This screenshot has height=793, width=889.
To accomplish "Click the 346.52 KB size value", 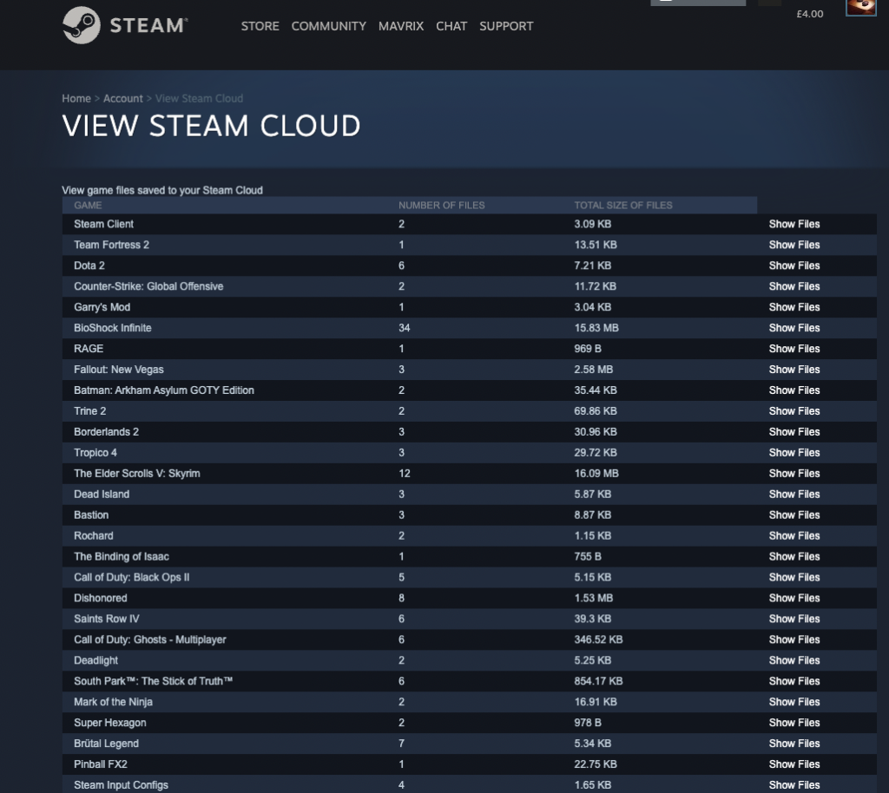I will pos(598,639).
